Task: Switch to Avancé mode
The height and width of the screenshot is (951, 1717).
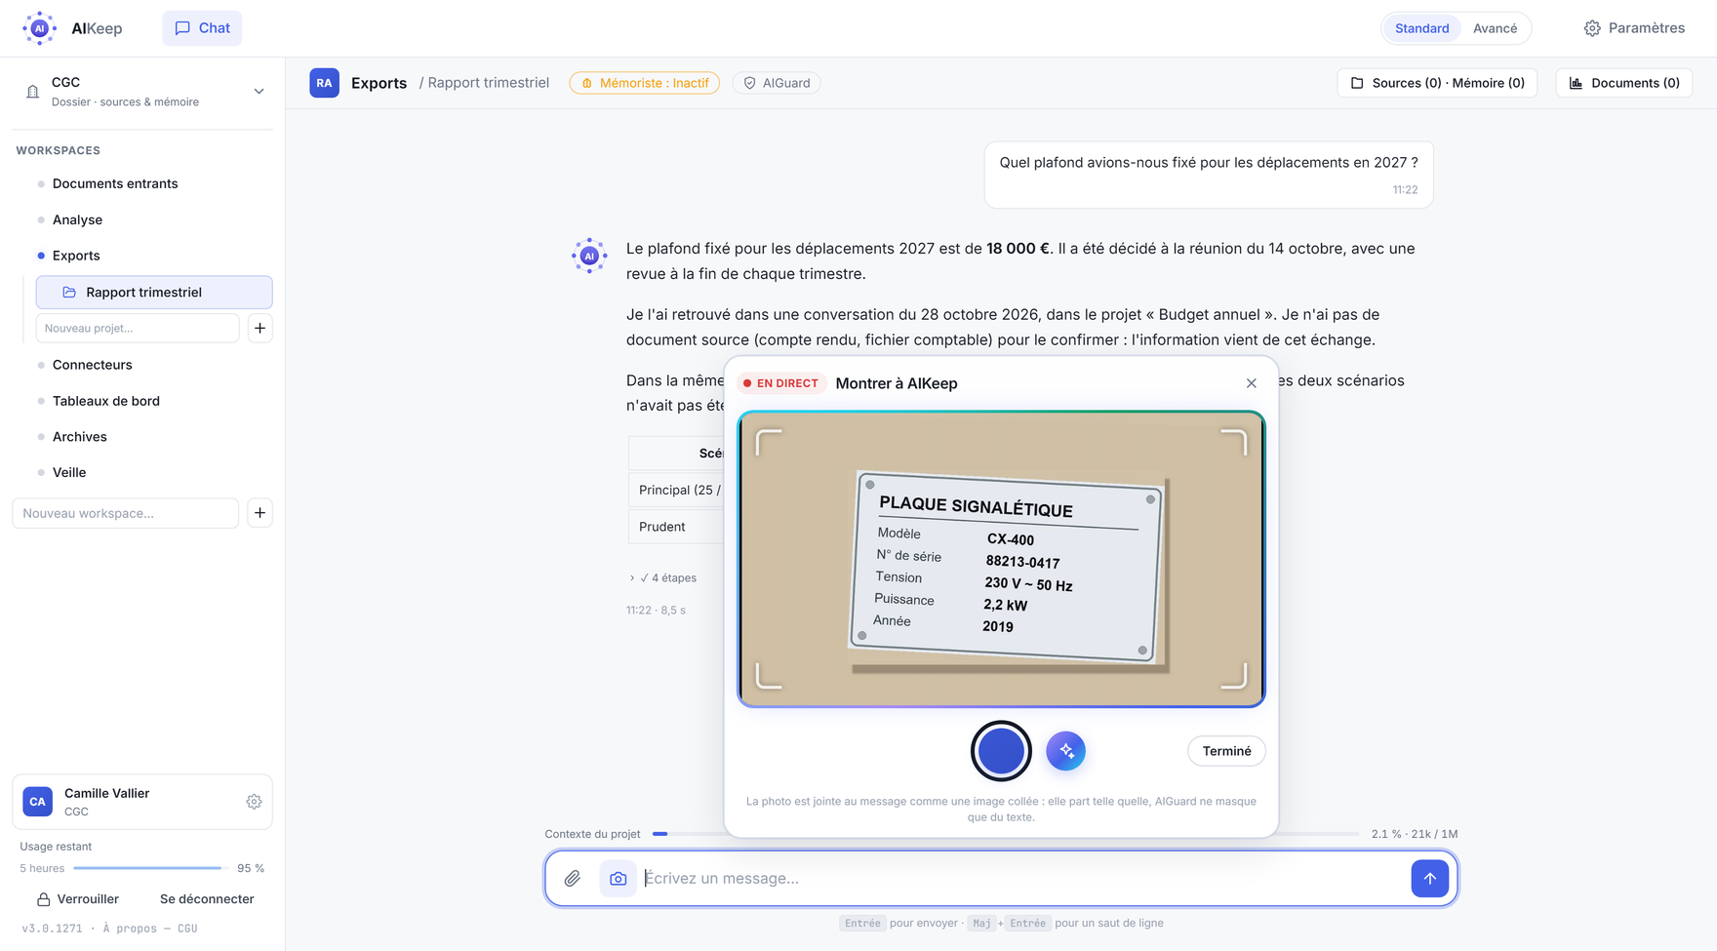Action: pos(1495,28)
